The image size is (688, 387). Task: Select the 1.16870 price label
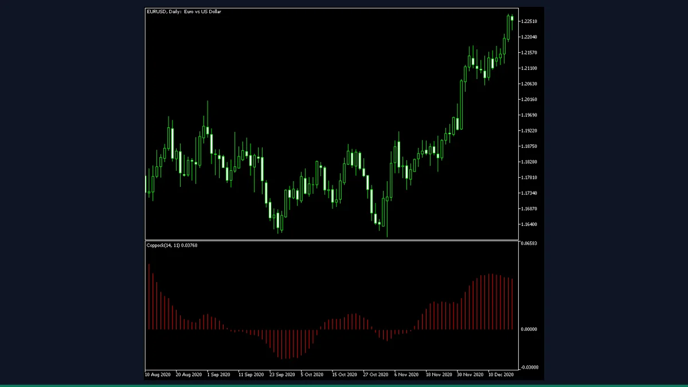pyautogui.click(x=529, y=209)
